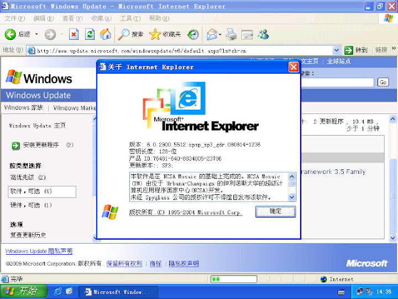Select 安装更新程序 (2) in sidebar
Image resolution: width=398 pixels, height=299 pixels.
click(48, 145)
